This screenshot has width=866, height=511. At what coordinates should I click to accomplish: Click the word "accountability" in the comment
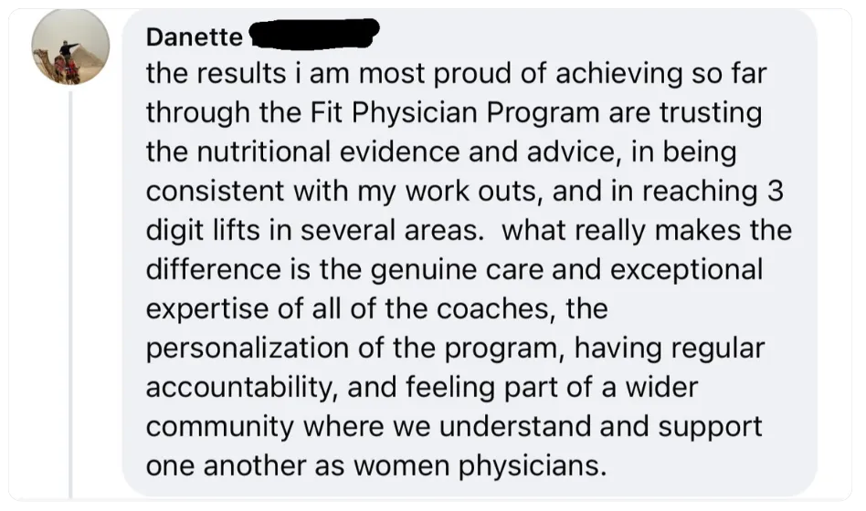242,388
